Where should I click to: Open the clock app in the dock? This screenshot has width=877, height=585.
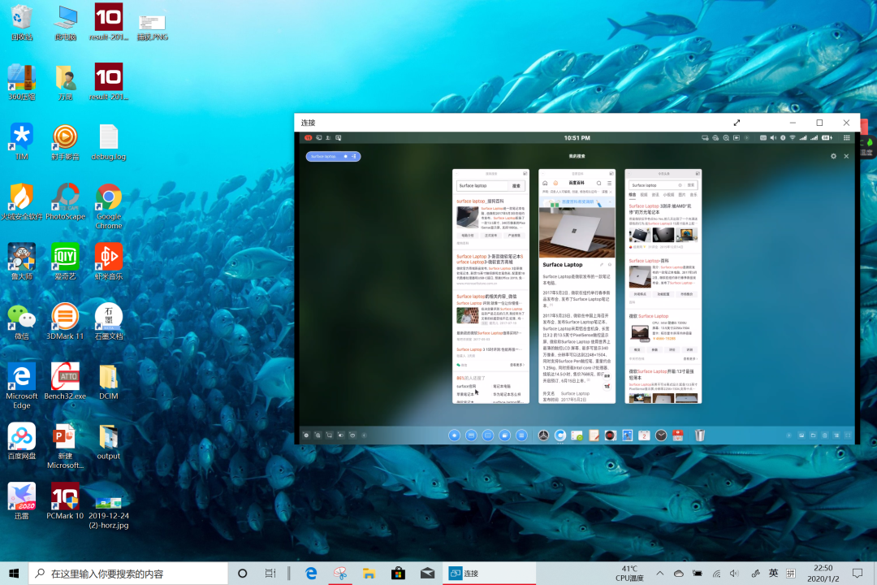661,435
